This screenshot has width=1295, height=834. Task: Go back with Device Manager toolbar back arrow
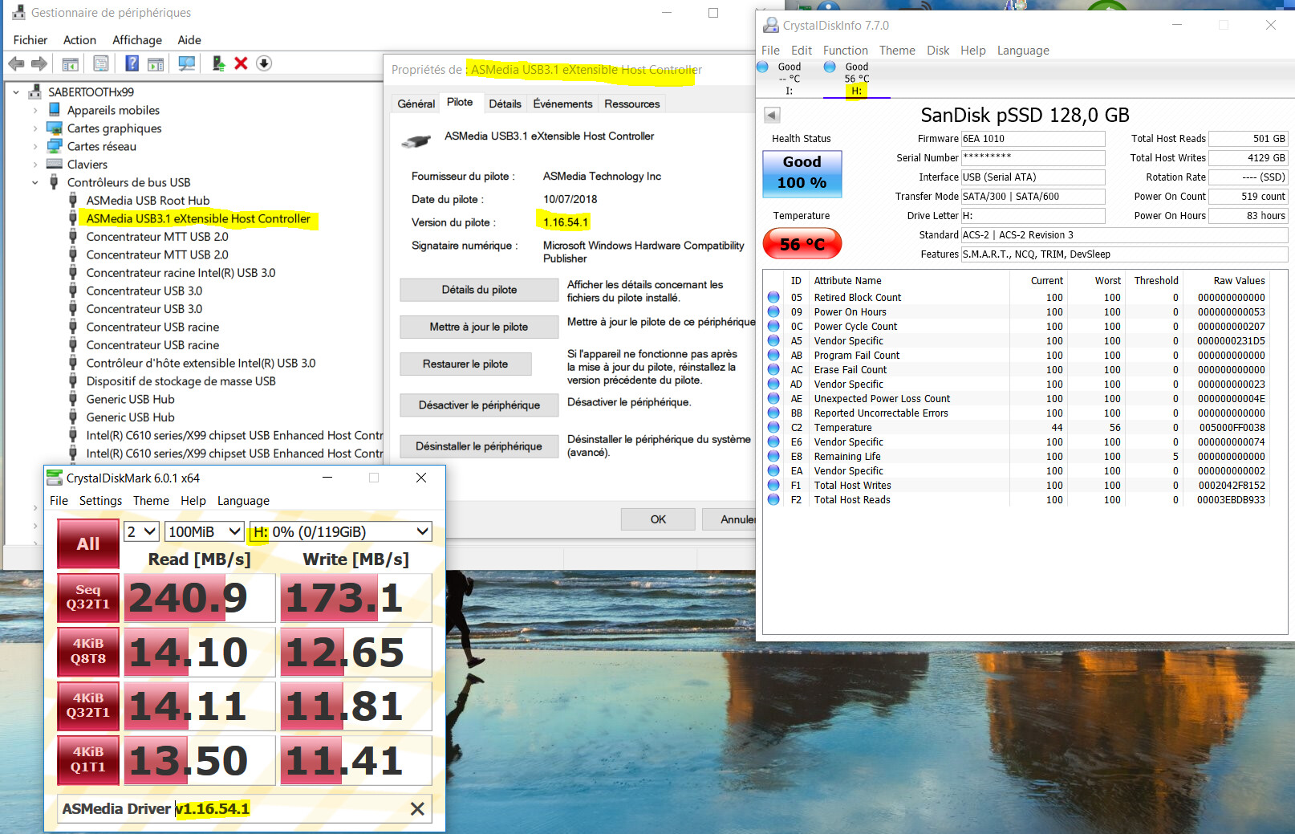[x=16, y=63]
